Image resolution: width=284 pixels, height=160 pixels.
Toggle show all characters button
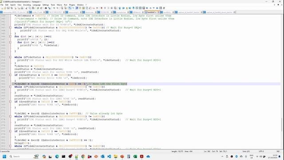click(x=73, y=8)
